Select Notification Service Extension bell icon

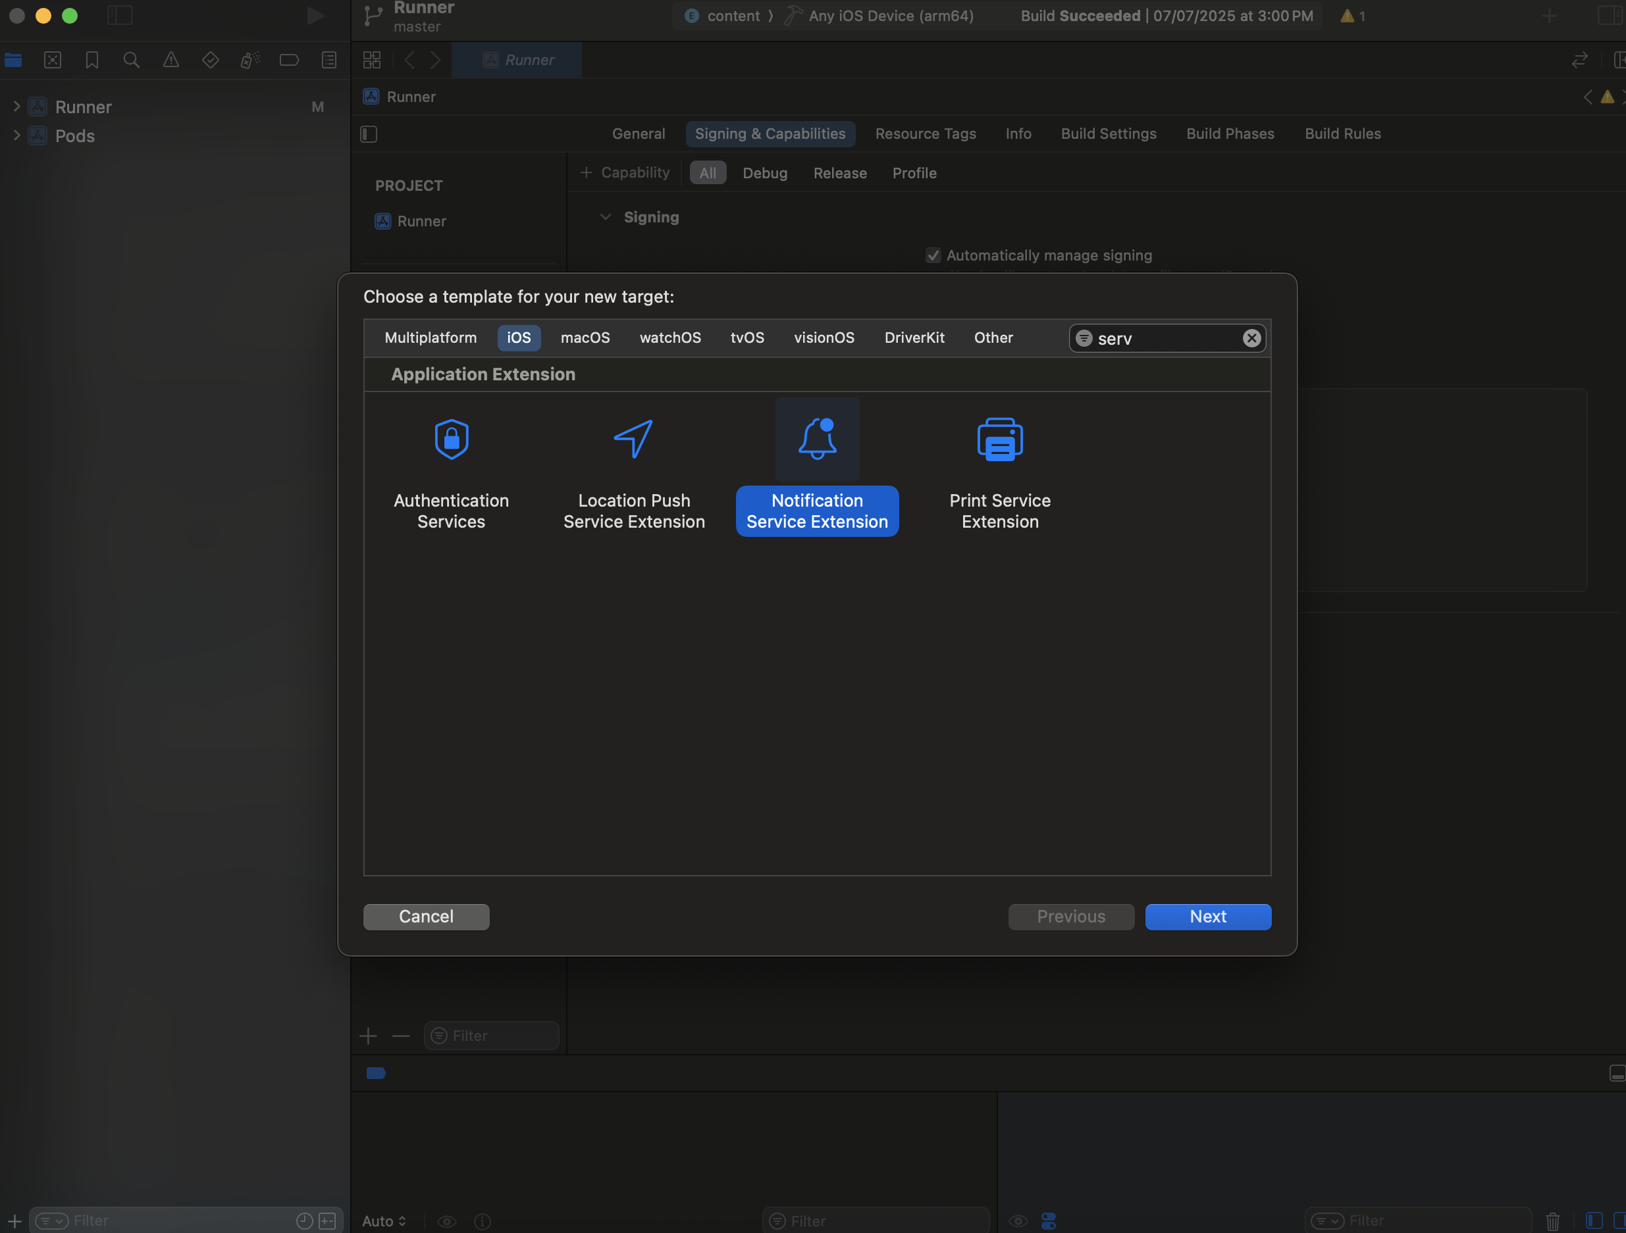[817, 439]
